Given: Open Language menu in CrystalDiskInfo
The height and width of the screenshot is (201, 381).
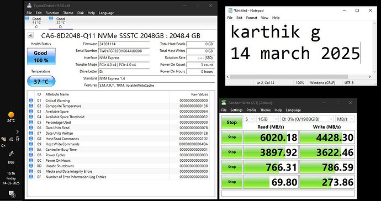Looking at the screenshot, I should click(x=106, y=13).
